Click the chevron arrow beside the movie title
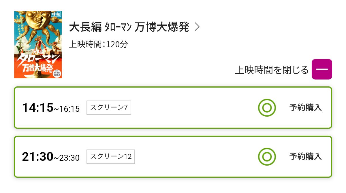346x193 pixels. pos(197,27)
